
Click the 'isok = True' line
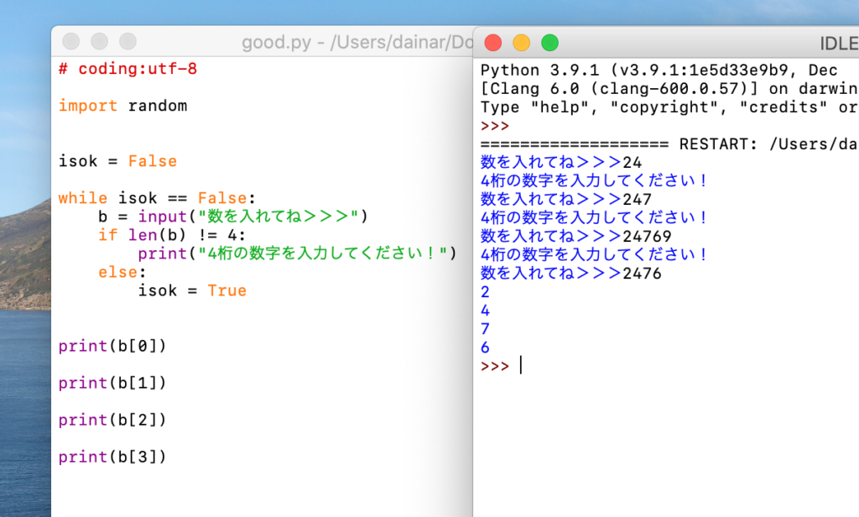(x=192, y=290)
